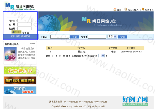Click the 文件名 column header
Screen dimensions: 155x109
click(81, 48)
